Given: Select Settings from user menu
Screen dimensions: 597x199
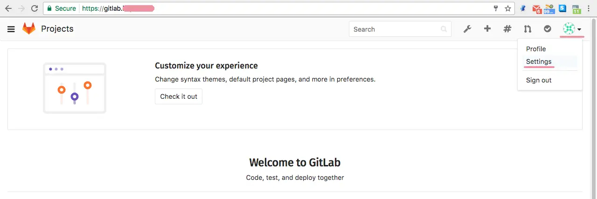Looking at the screenshot, I should coord(539,62).
